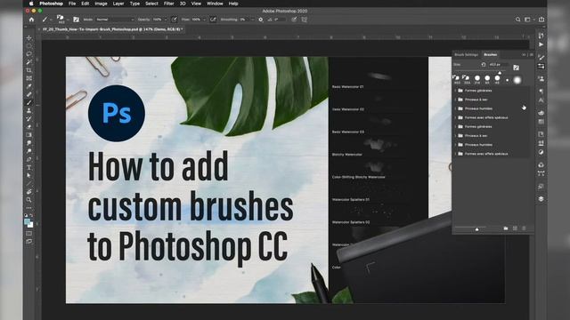Toggle symmetry paint options button
This screenshot has width=570, height=320.
pyautogui.click(x=305, y=20)
